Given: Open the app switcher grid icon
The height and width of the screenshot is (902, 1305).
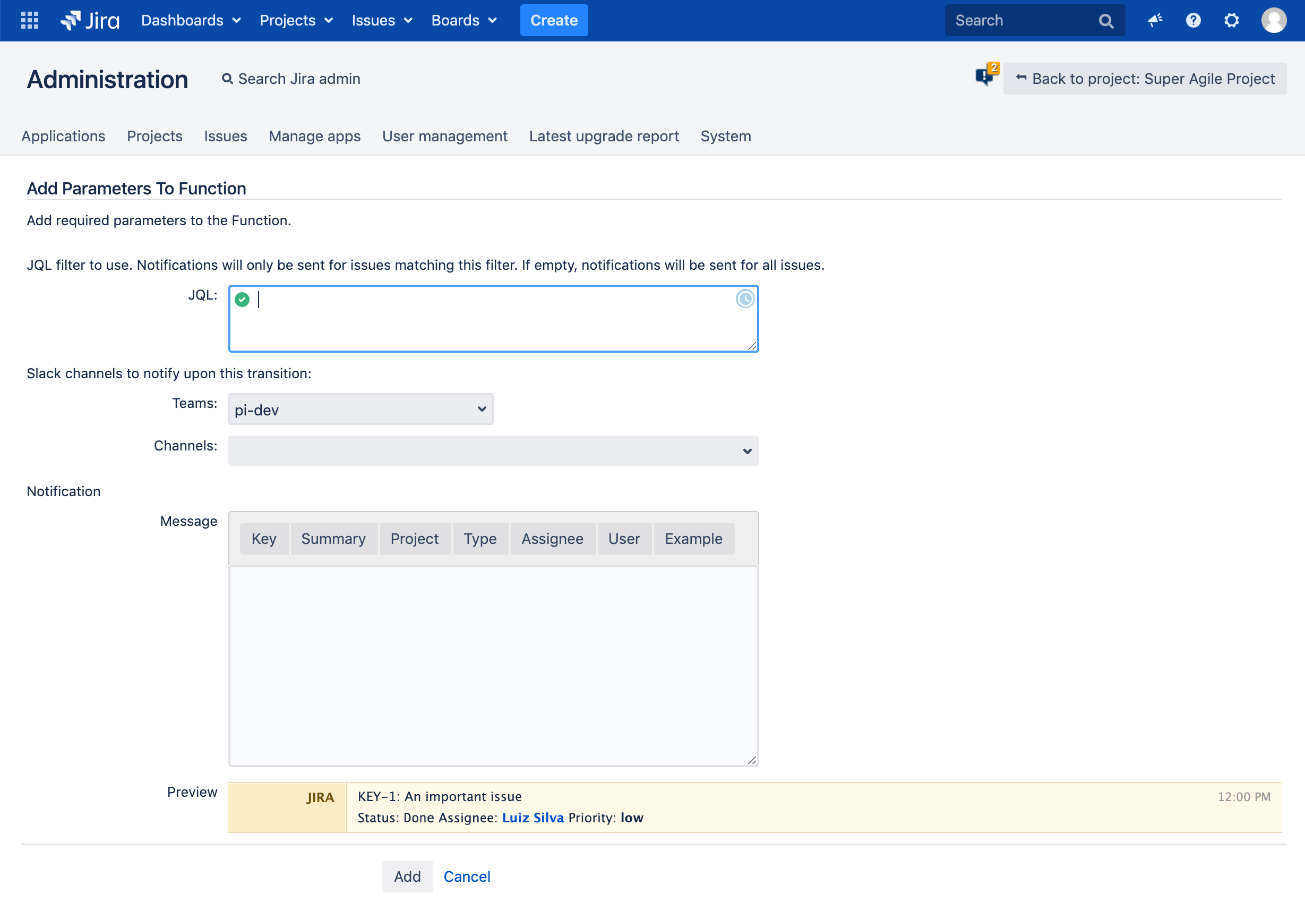Looking at the screenshot, I should coord(29,20).
